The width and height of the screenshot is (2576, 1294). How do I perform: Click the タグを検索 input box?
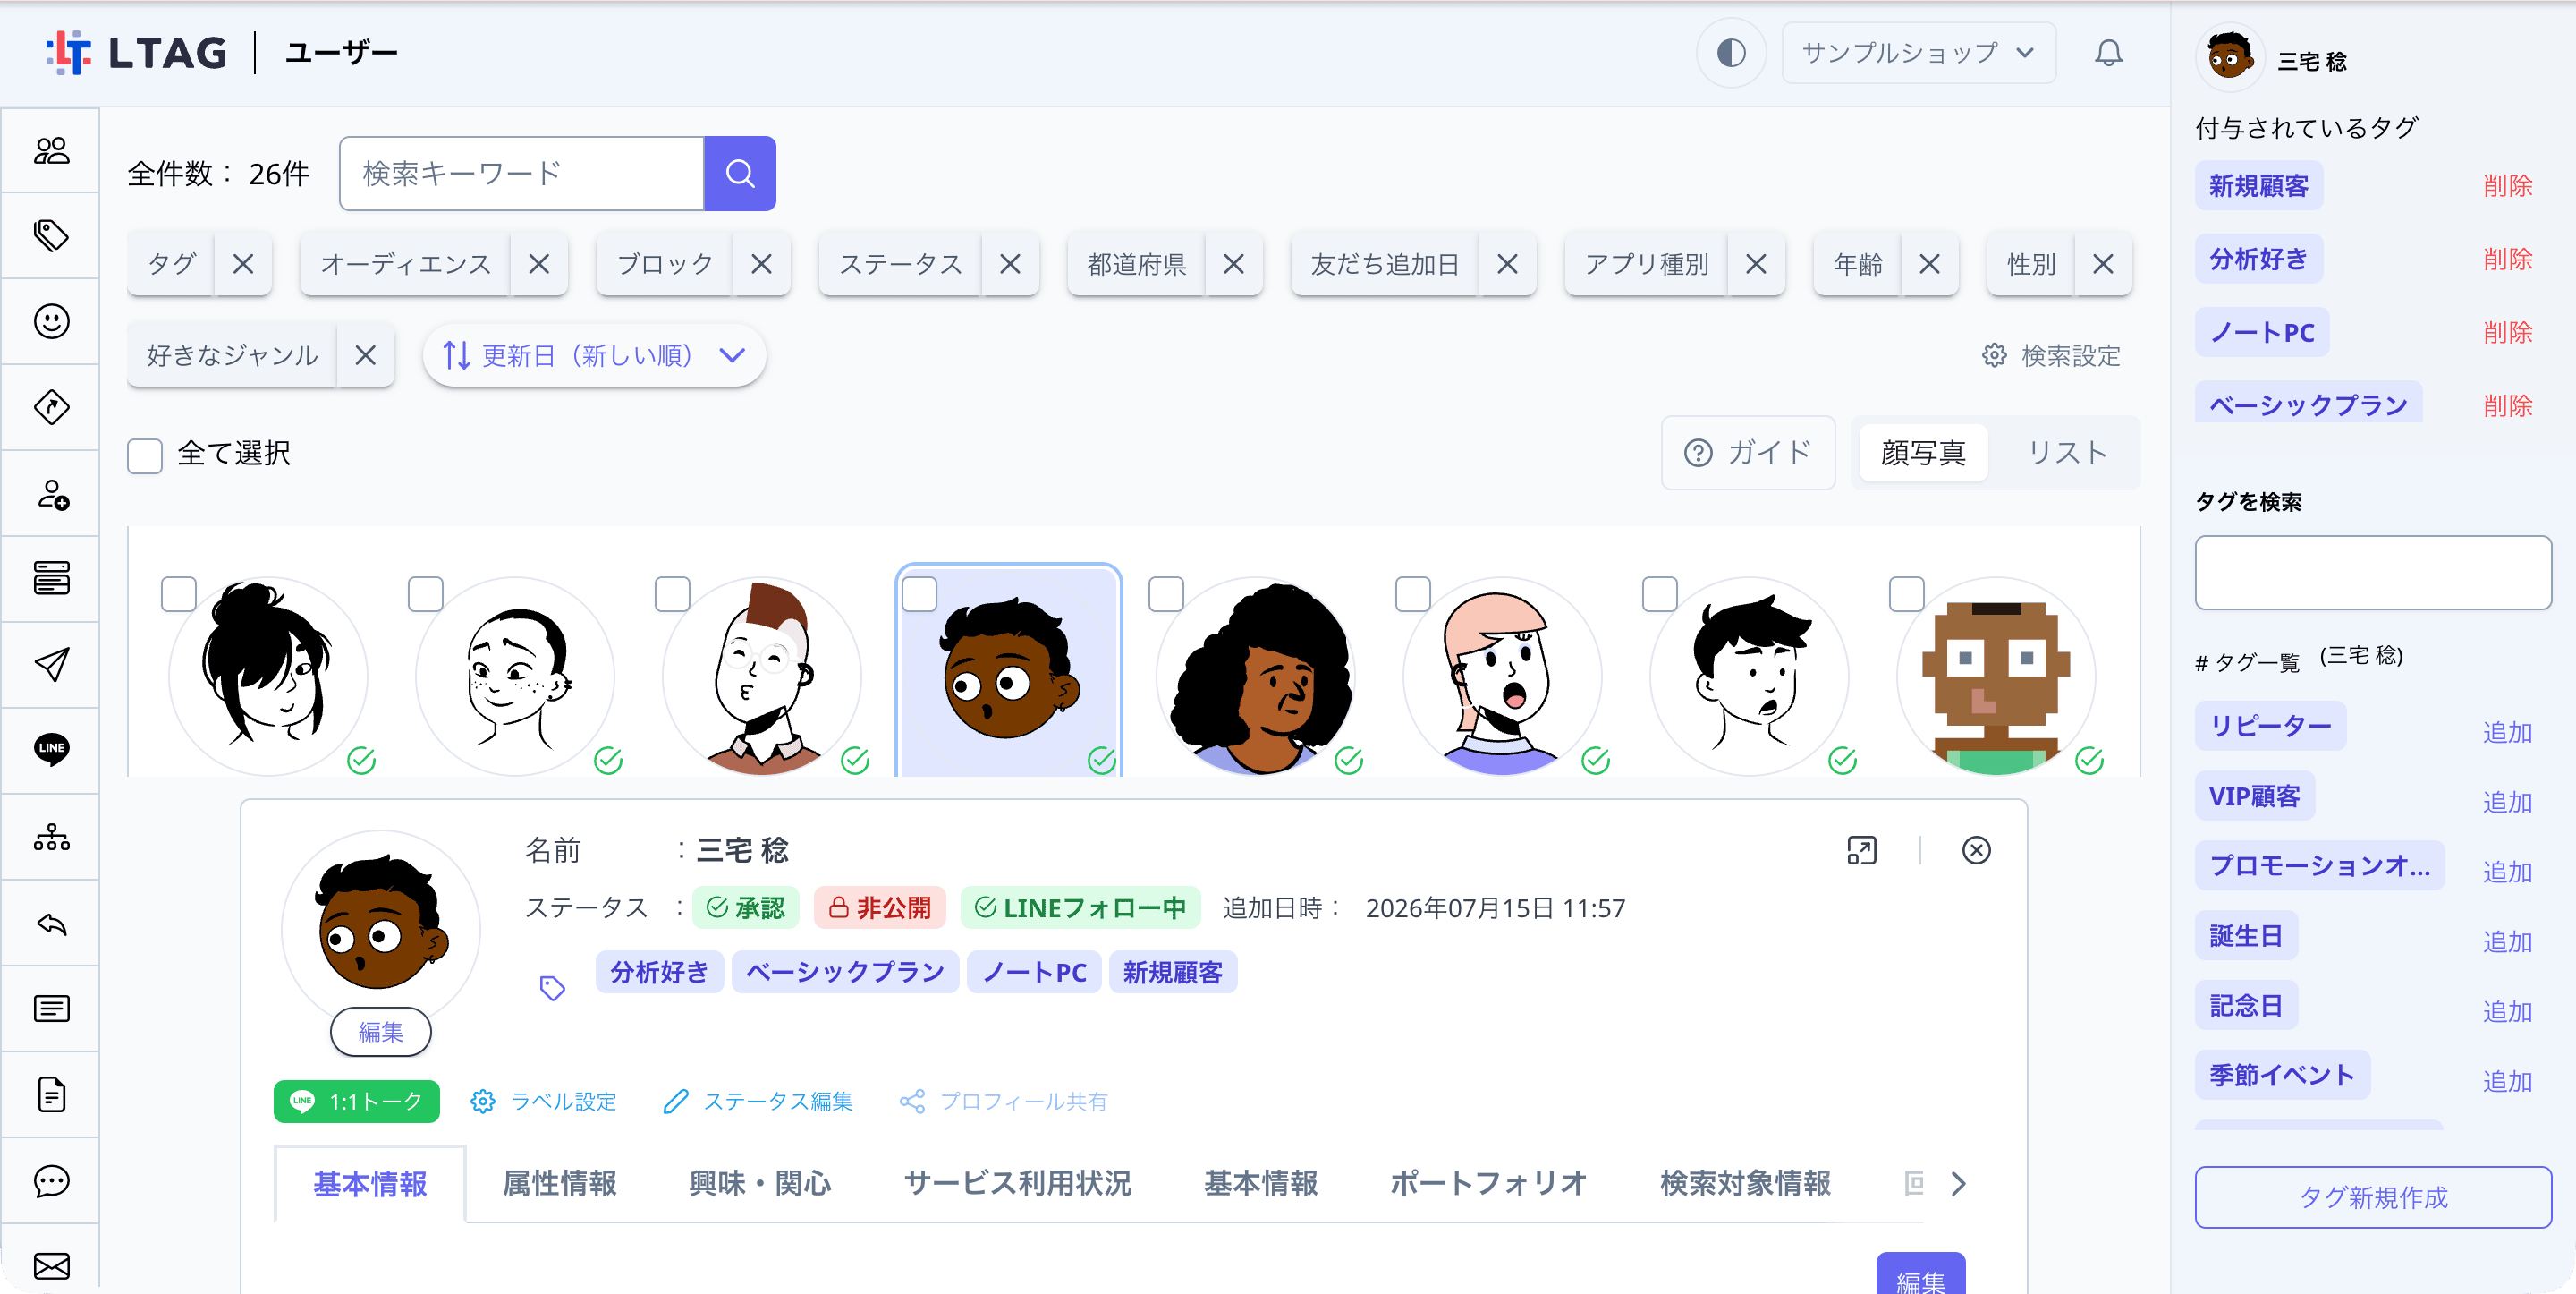click(x=2372, y=573)
